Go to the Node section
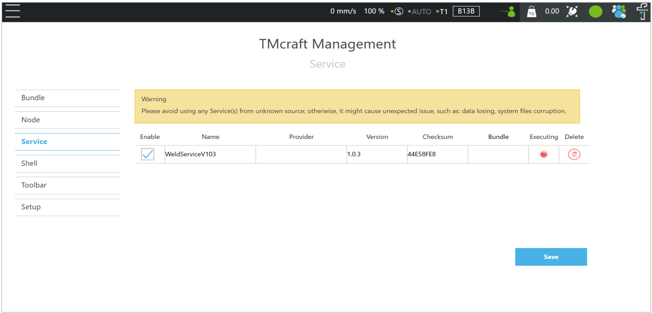The width and height of the screenshot is (652, 313). 30,120
